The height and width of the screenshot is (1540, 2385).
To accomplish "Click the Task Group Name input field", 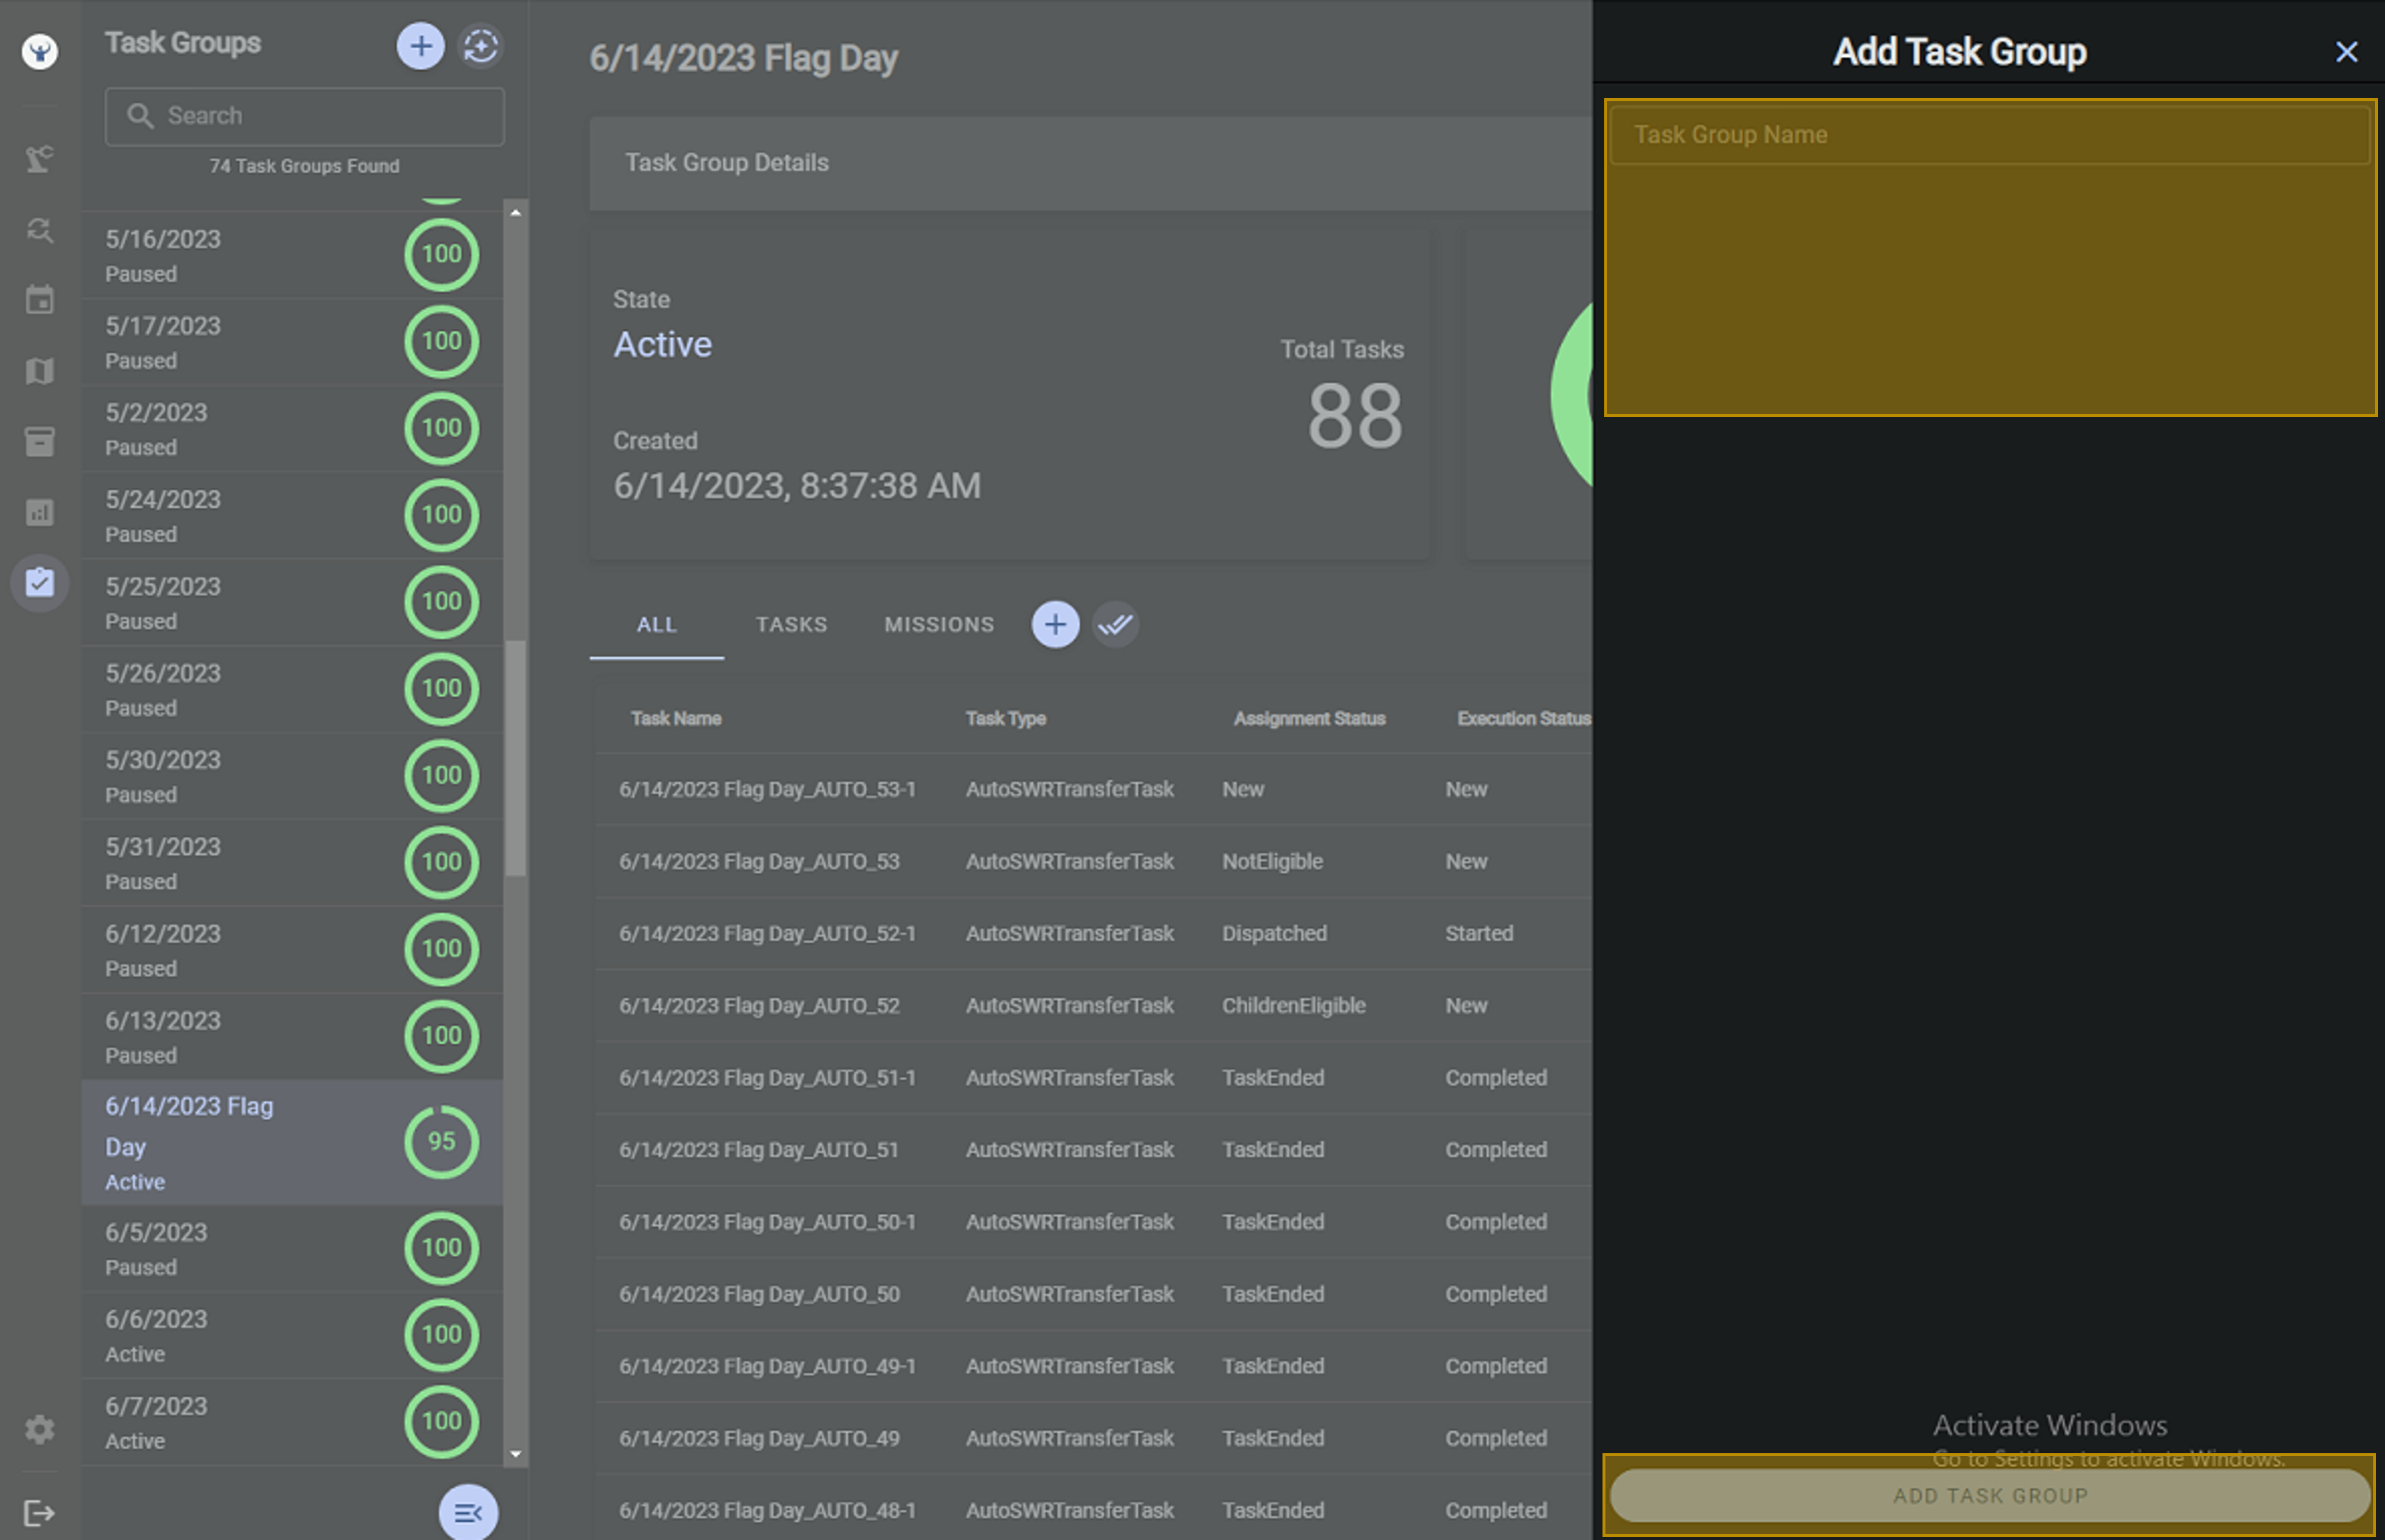I will click(1988, 135).
